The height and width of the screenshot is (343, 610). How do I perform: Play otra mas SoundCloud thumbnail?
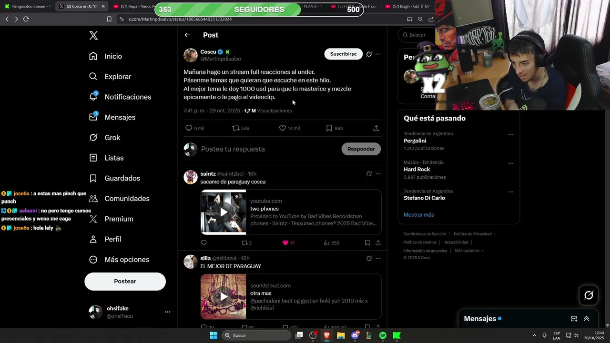[x=224, y=297]
